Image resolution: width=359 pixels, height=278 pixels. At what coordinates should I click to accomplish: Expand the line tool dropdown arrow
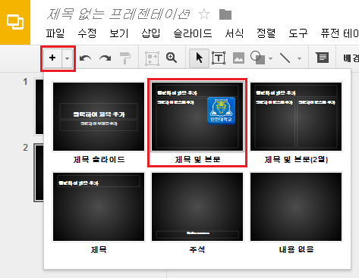tap(300, 58)
